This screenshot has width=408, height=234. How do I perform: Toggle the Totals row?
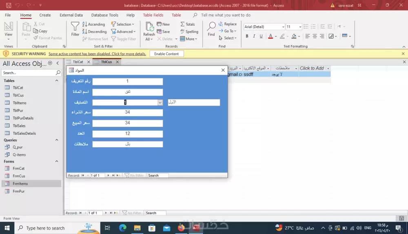pos(188,24)
